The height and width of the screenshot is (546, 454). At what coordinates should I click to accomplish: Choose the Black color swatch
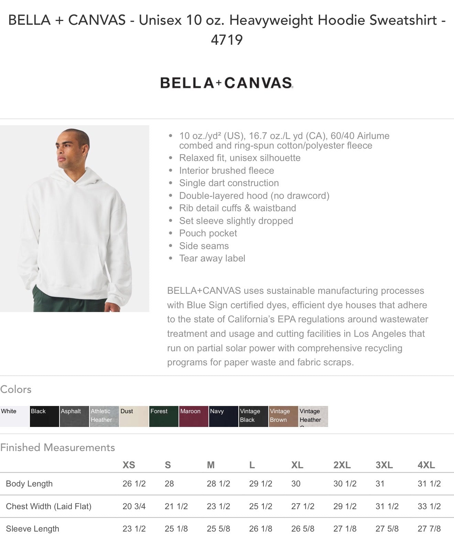click(44, 416)
